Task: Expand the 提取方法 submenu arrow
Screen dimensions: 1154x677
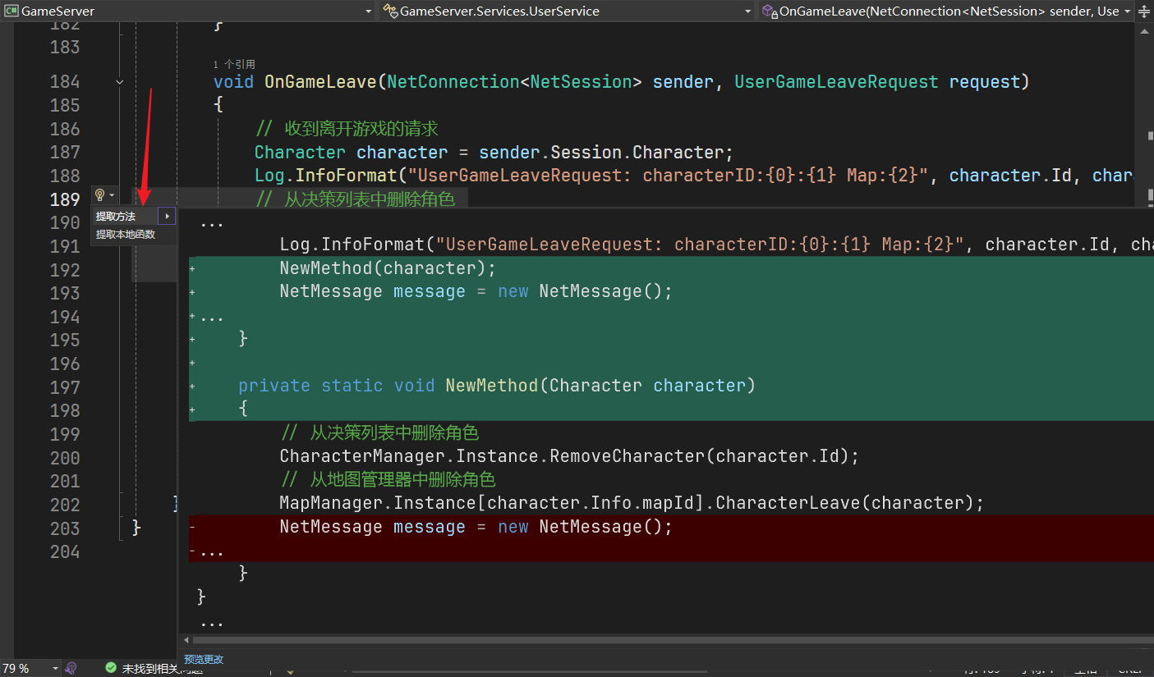Action: tap(167, 217)
